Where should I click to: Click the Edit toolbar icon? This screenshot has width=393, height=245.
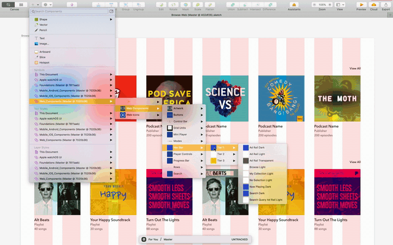(x=161, y=4)
